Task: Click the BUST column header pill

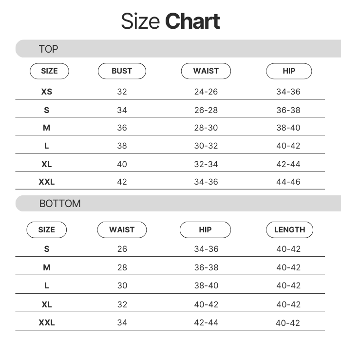Action: (x=122, y=71)
